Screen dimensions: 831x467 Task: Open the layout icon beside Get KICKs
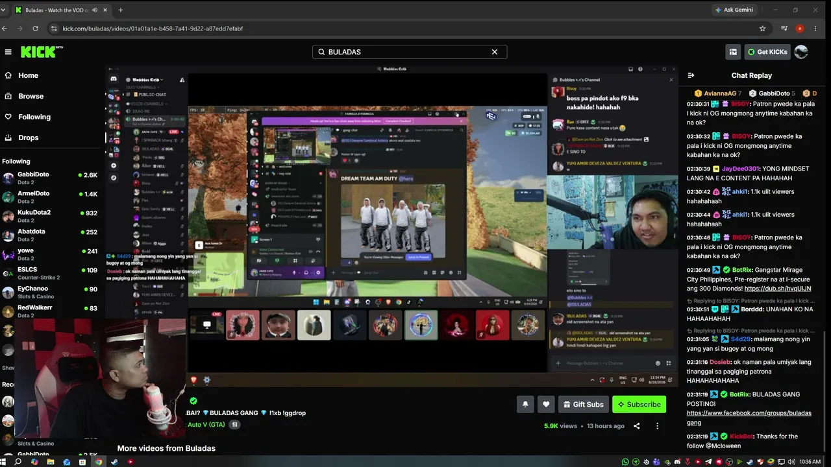click(733, 52)
